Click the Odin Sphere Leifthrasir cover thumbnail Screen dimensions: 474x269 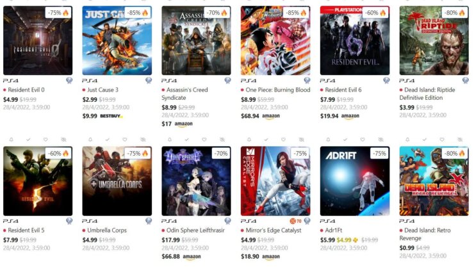click(196, 181)
